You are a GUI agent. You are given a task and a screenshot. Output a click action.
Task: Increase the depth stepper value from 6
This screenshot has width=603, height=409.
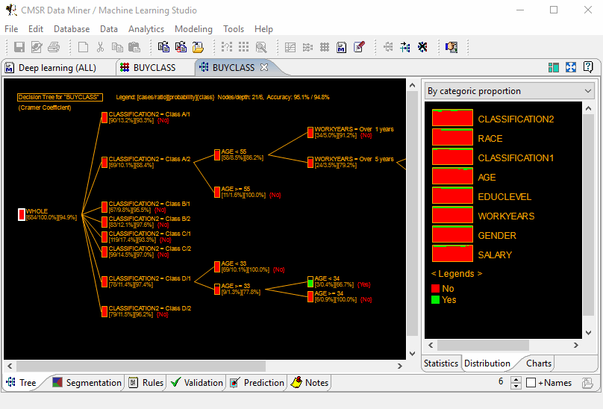(x=516, y=379)
